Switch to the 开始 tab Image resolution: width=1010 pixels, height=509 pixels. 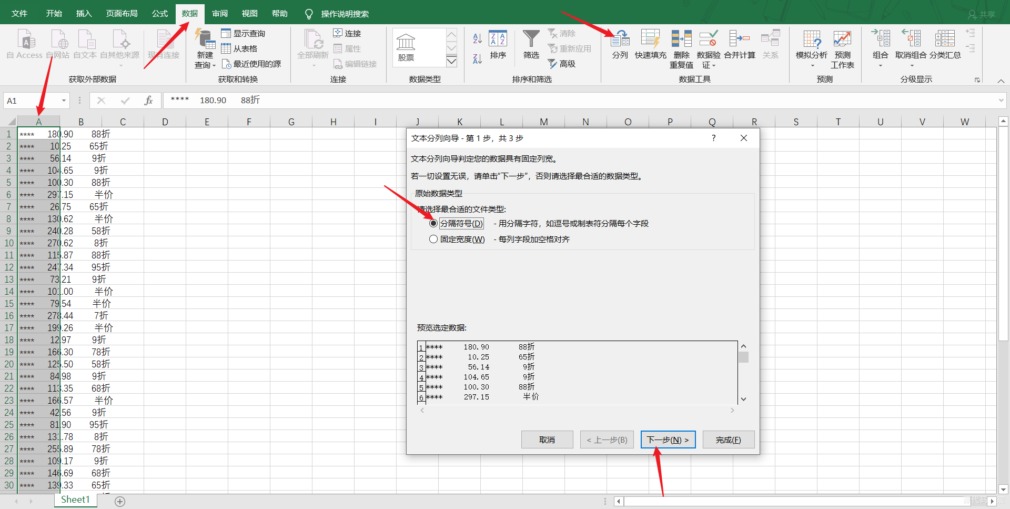(54, 14)
